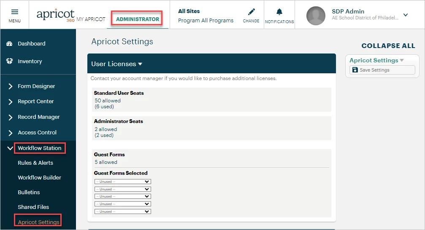
Task: Click the '50 allowed' value
Action: pos(108,101)
